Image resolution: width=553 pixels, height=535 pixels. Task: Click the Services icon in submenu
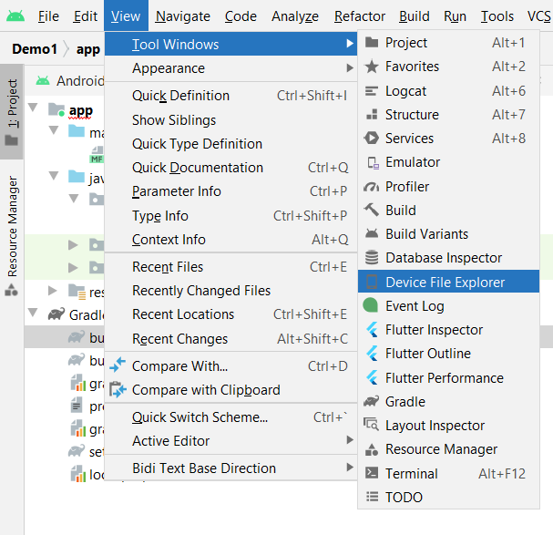click(372, 139)
